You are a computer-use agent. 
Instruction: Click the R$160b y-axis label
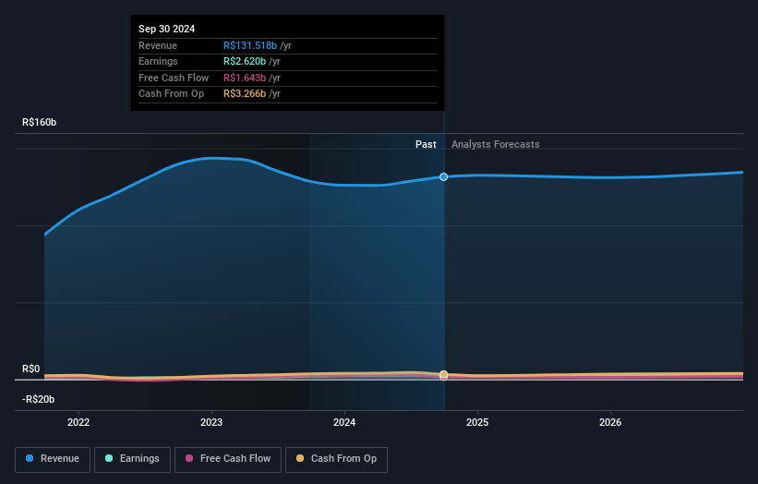coord(39,122)
